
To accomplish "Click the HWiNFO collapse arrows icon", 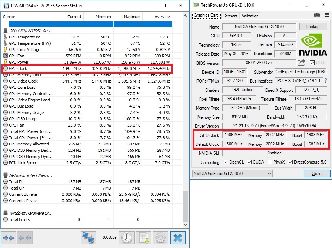I will pyautogui.click(x=24, y=238).
